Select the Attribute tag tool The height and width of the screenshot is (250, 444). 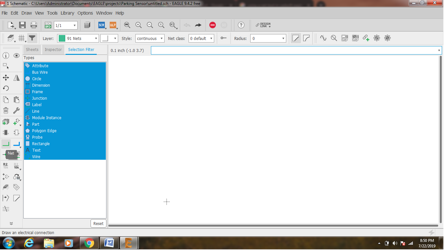pyautogui.click(x=17, y=187)
